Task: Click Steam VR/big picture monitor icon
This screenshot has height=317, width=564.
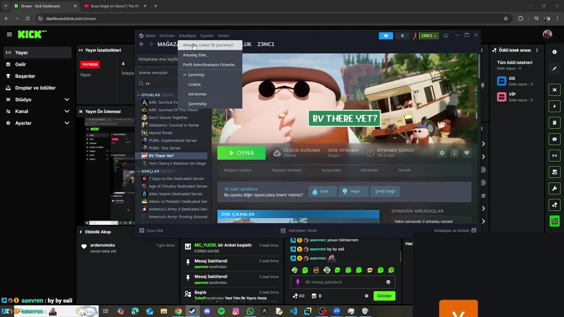Action: pos(446,36)
